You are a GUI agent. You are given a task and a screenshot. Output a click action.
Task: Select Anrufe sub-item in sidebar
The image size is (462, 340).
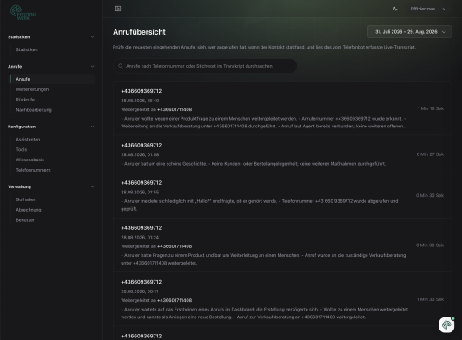[52, 79]
